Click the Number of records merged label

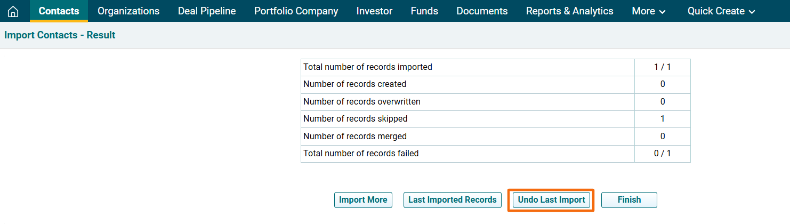[x=354, y=136]
